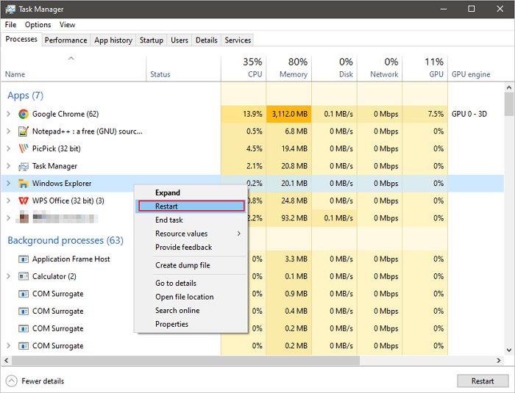Sort processes by Memory column header

pyautogui.click(x=293, y=68)
